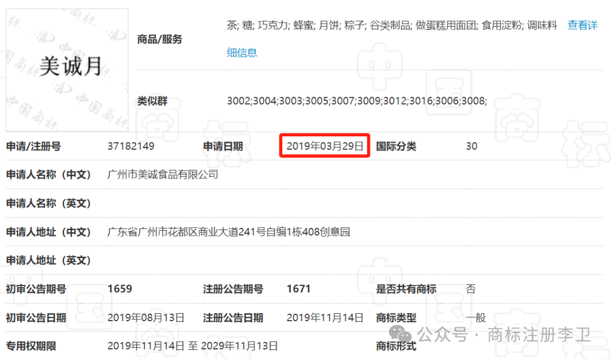The height and width of the screenshot is (359, 611).
Task: Select the applicant address 广东省广州市花都区商业大道241号
Action: coord(229,232)
